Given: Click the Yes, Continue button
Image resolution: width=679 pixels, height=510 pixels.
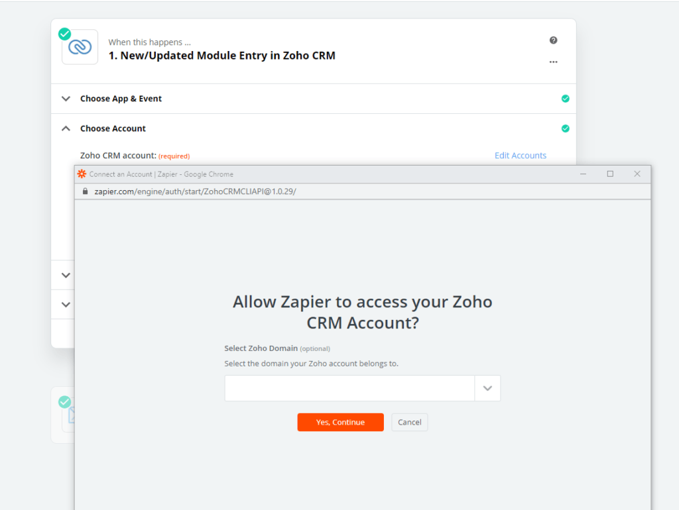Looking at the screenshot, I should [340, 422].
